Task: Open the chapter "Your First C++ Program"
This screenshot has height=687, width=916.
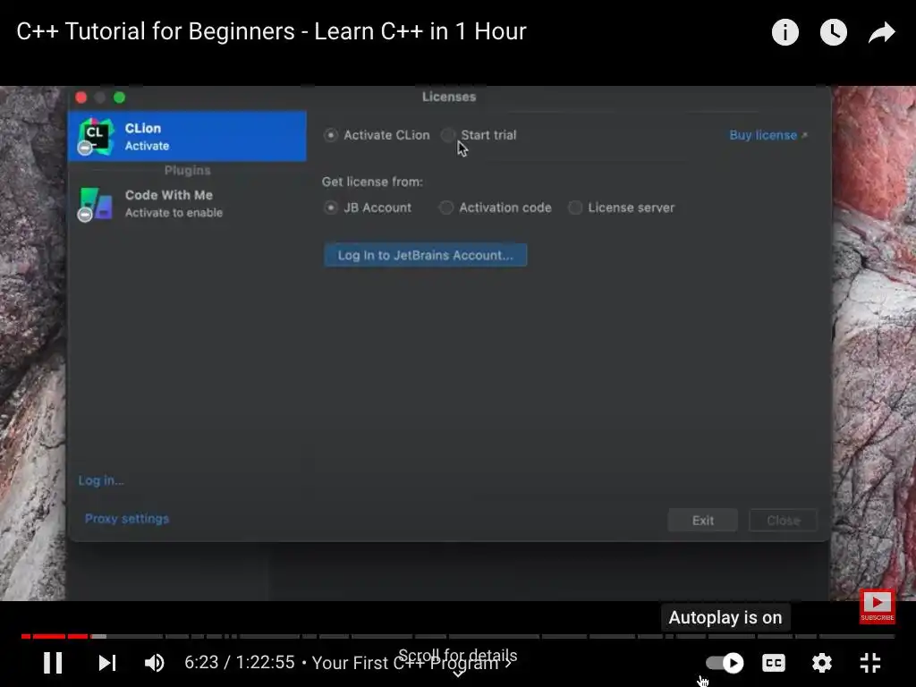Action: coord(411,663)
